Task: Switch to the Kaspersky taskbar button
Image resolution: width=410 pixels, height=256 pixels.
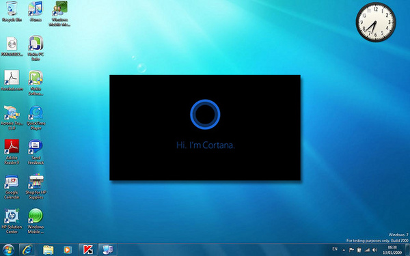Action: click(x=88, y=250)
